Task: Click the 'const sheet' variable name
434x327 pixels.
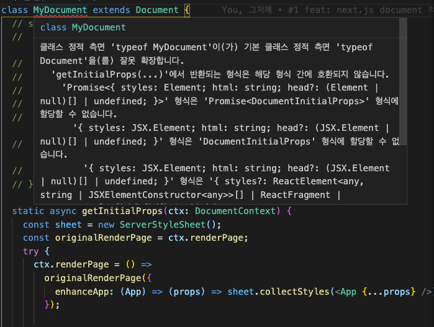Action: coord(68,225)
